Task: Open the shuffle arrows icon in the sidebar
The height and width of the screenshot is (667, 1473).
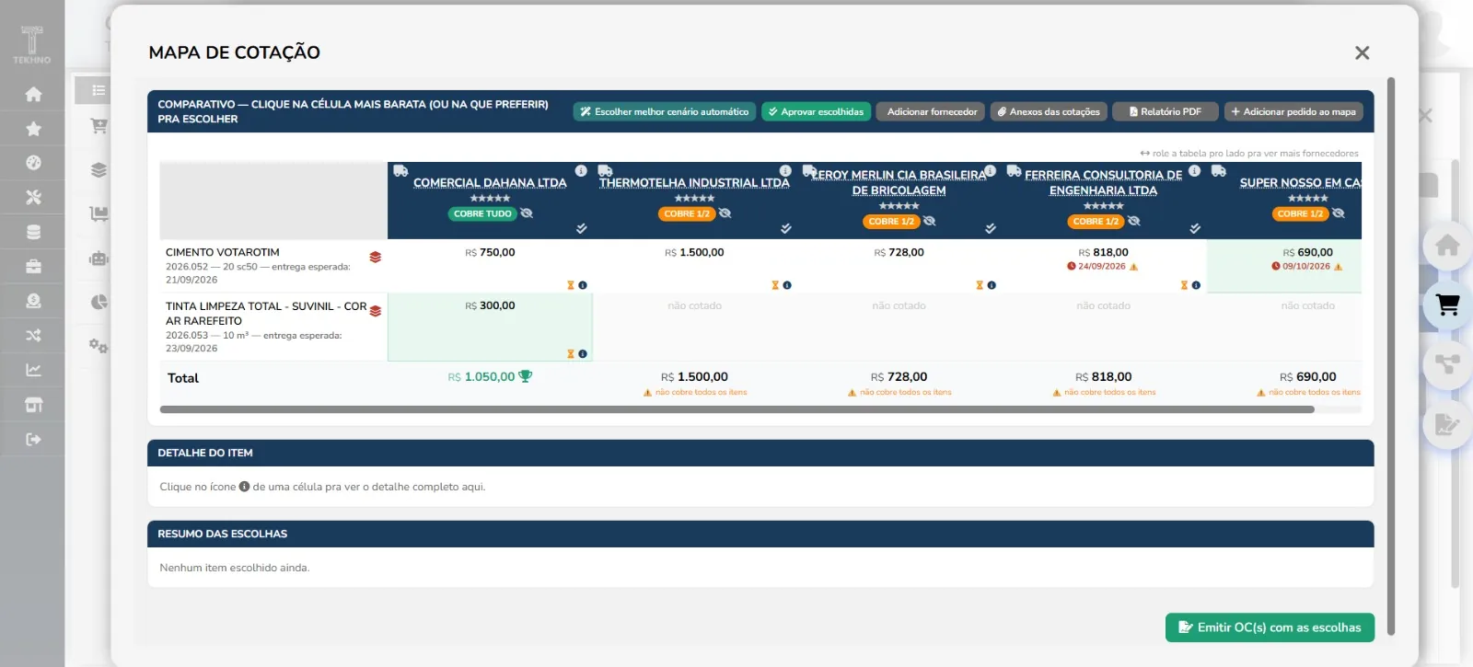Action: (33, 336)
